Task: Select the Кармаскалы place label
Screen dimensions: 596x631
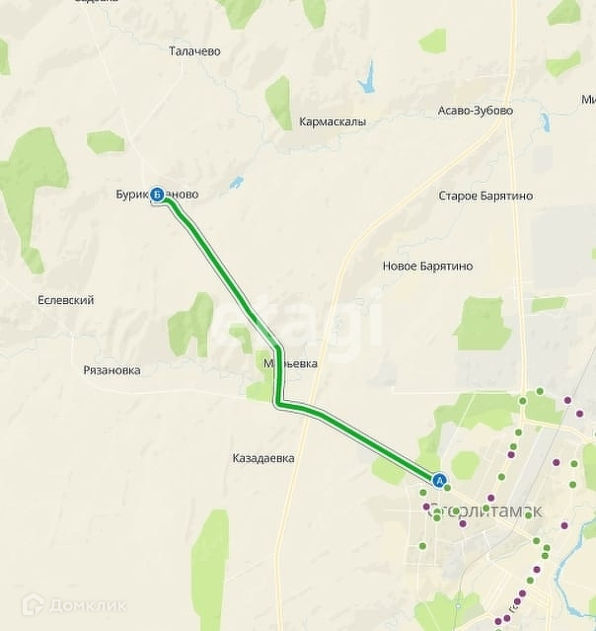Action: [333, 121]
